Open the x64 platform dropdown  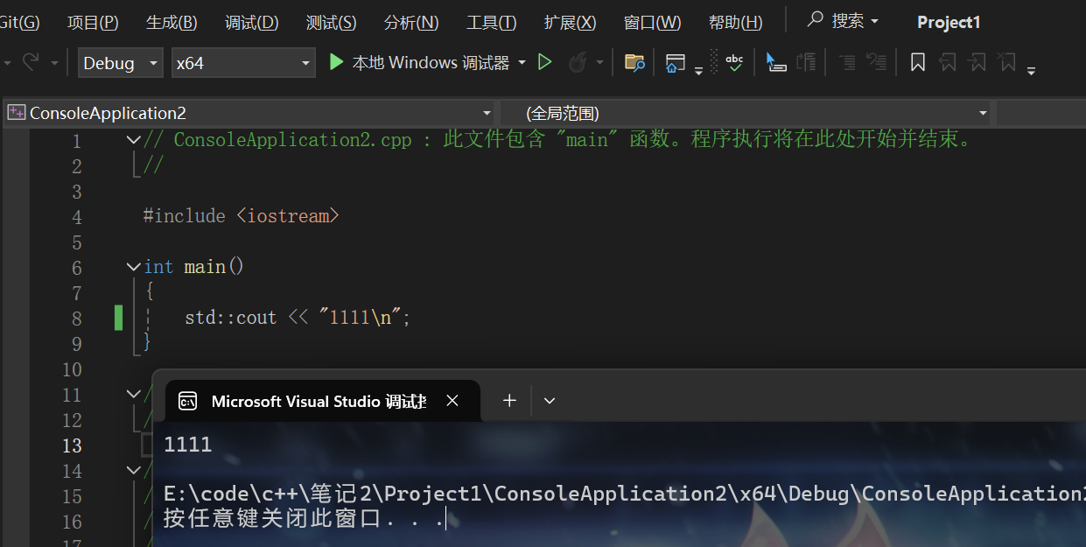click(243, 63)
